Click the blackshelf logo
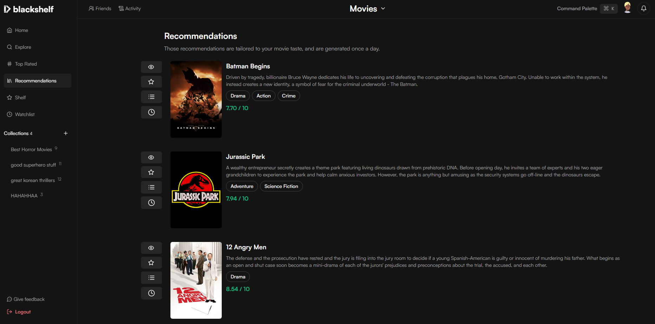 click(x=29, y=9)
